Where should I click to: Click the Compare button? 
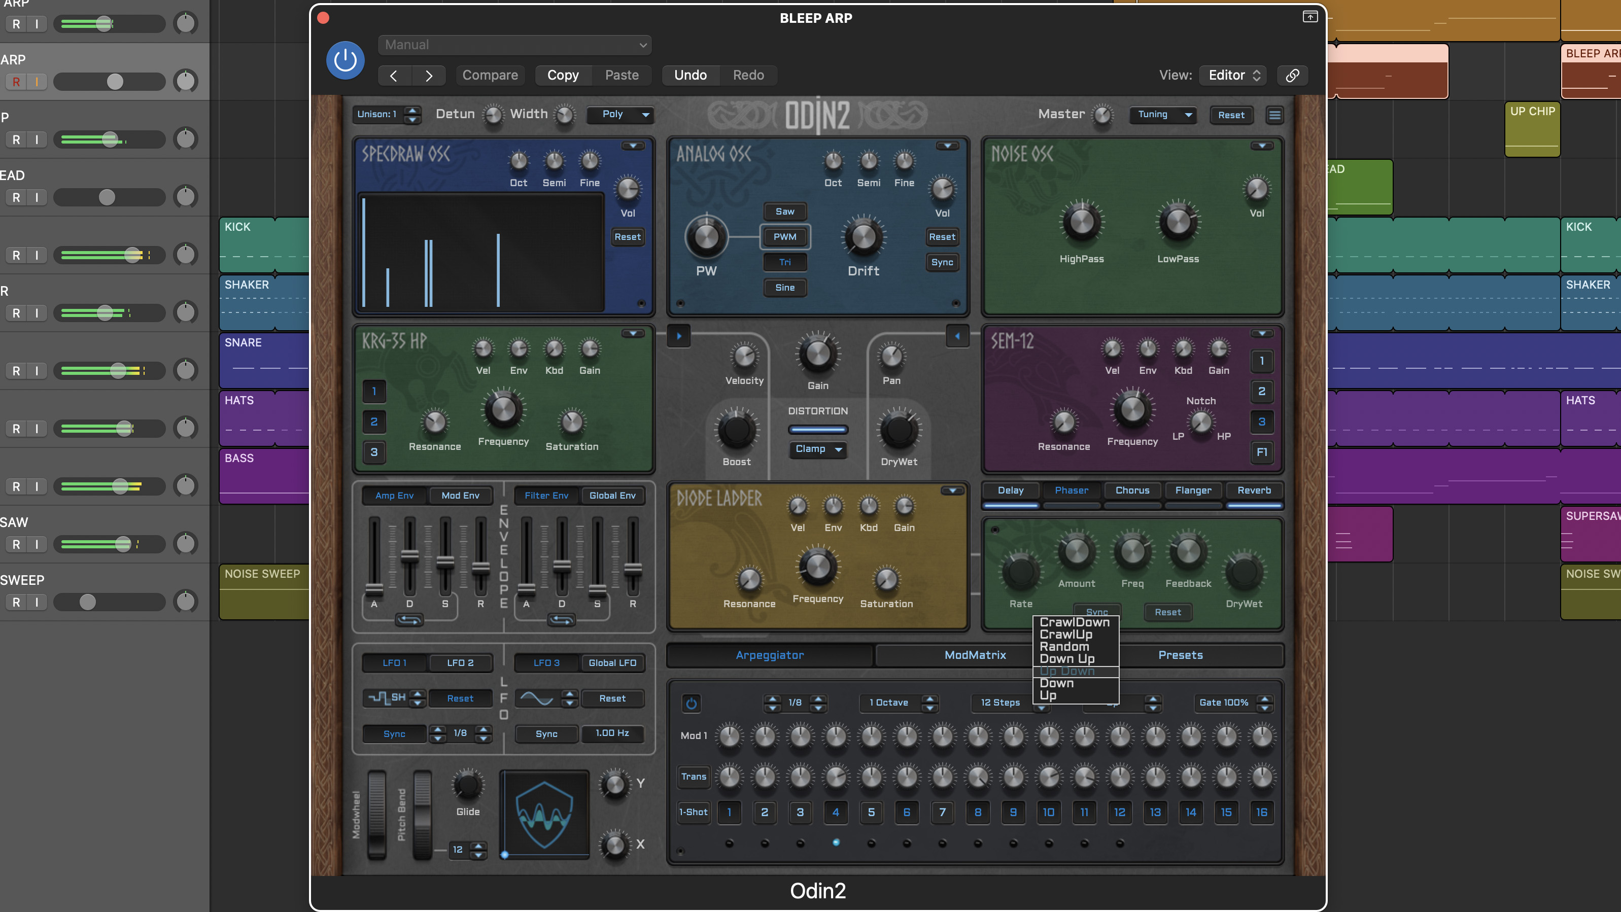pos(490,76)
